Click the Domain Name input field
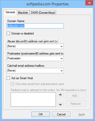95x121 pixels. coord(35,26)
